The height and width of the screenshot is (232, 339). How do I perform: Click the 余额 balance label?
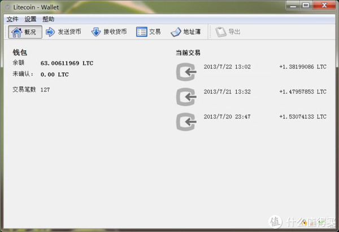(x=19, y=63)
